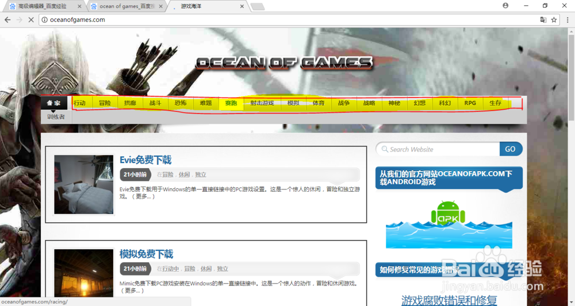Open the 模拟免费下载 post title
This screenshot has height=306, width=575.
tap(146, 254)
